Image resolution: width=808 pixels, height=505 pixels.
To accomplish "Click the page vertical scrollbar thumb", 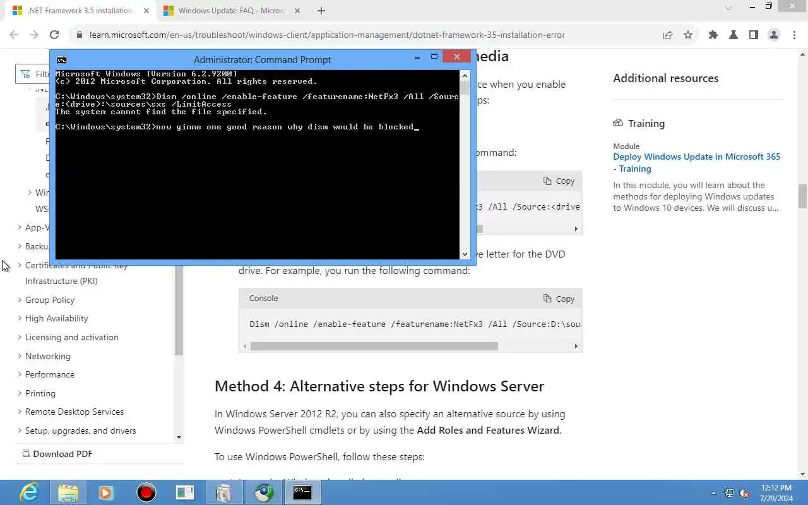I will pyautogui.click(x=802, y=196).
